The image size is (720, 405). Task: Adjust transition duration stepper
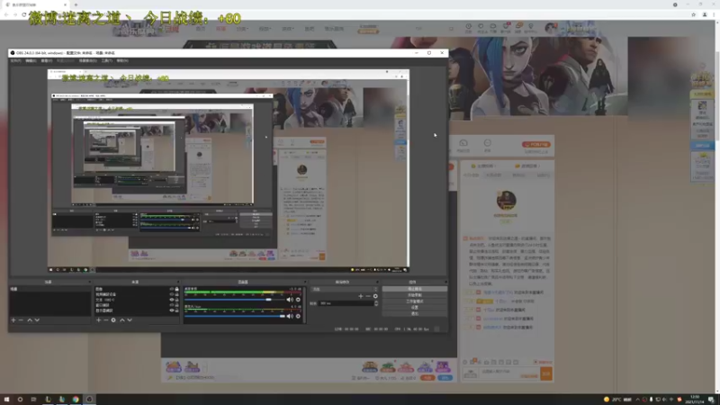[x=376, y=303]
